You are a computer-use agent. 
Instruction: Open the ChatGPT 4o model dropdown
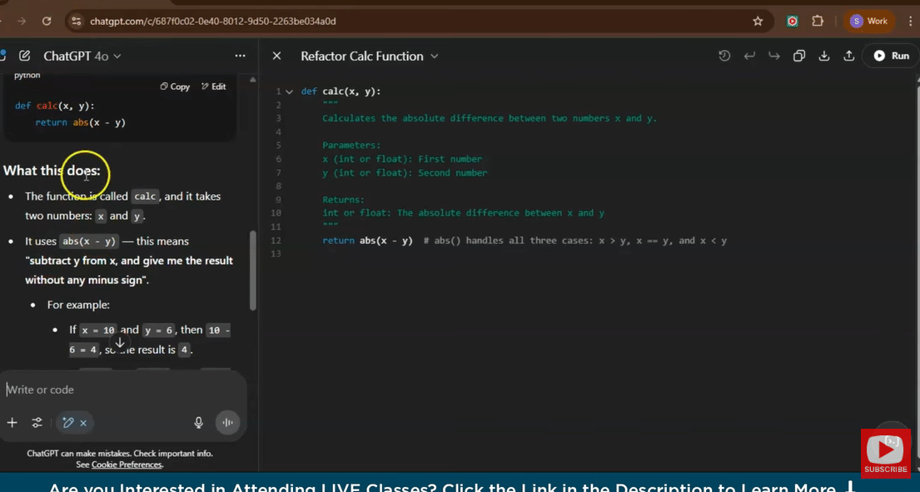pos(82,56)
